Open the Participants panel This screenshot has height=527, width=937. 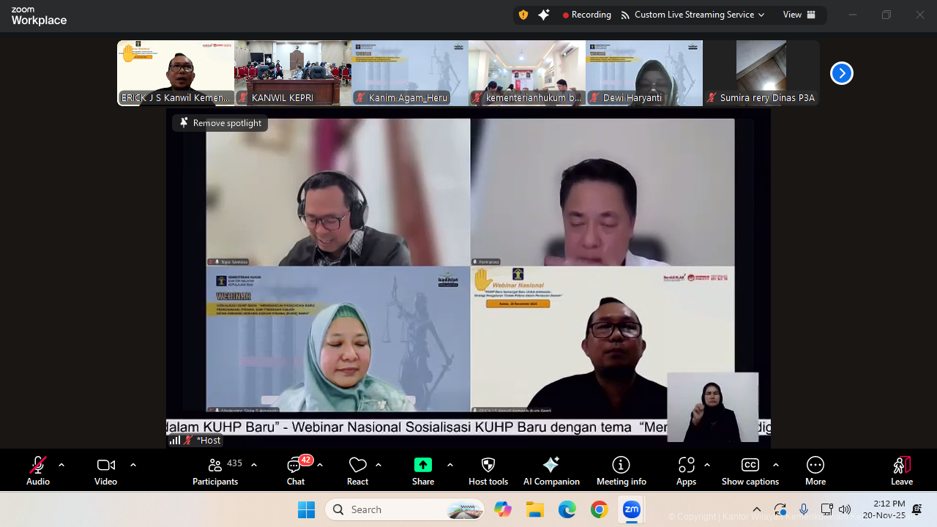215,470
